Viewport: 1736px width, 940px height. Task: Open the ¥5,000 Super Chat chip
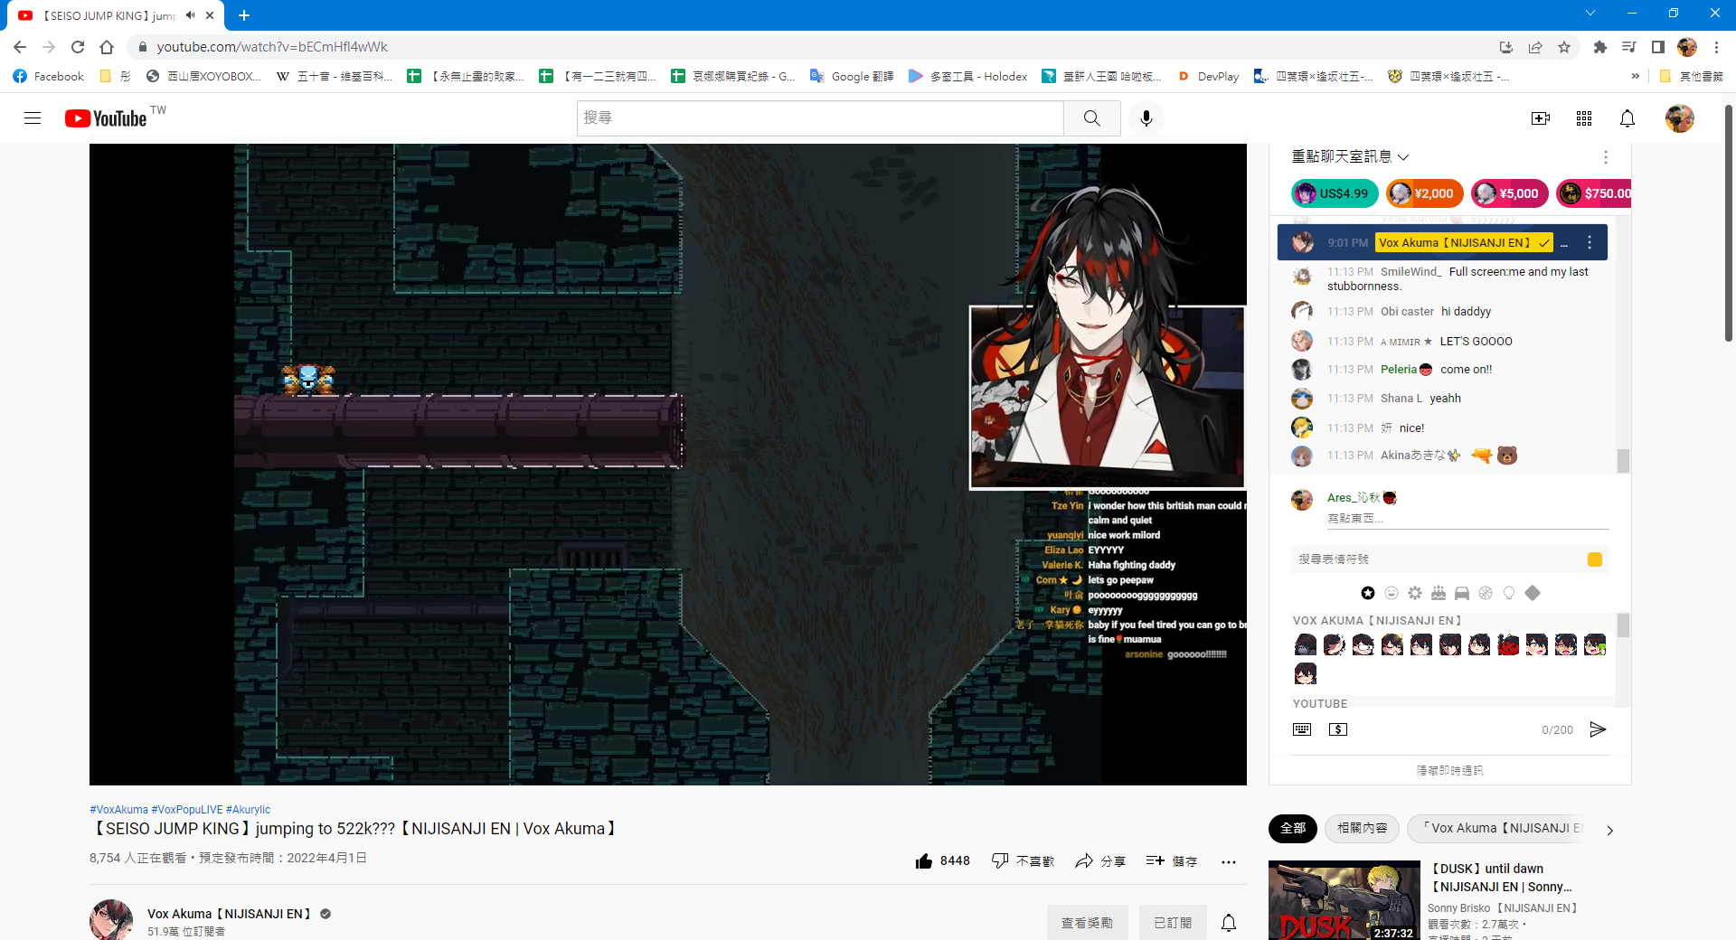[x=1510, y=193]
